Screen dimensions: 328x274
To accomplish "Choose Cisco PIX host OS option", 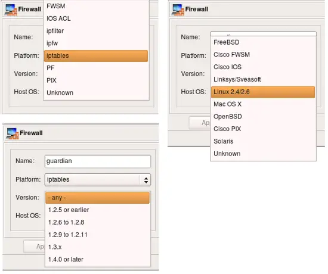I will [x=263, y=129].
